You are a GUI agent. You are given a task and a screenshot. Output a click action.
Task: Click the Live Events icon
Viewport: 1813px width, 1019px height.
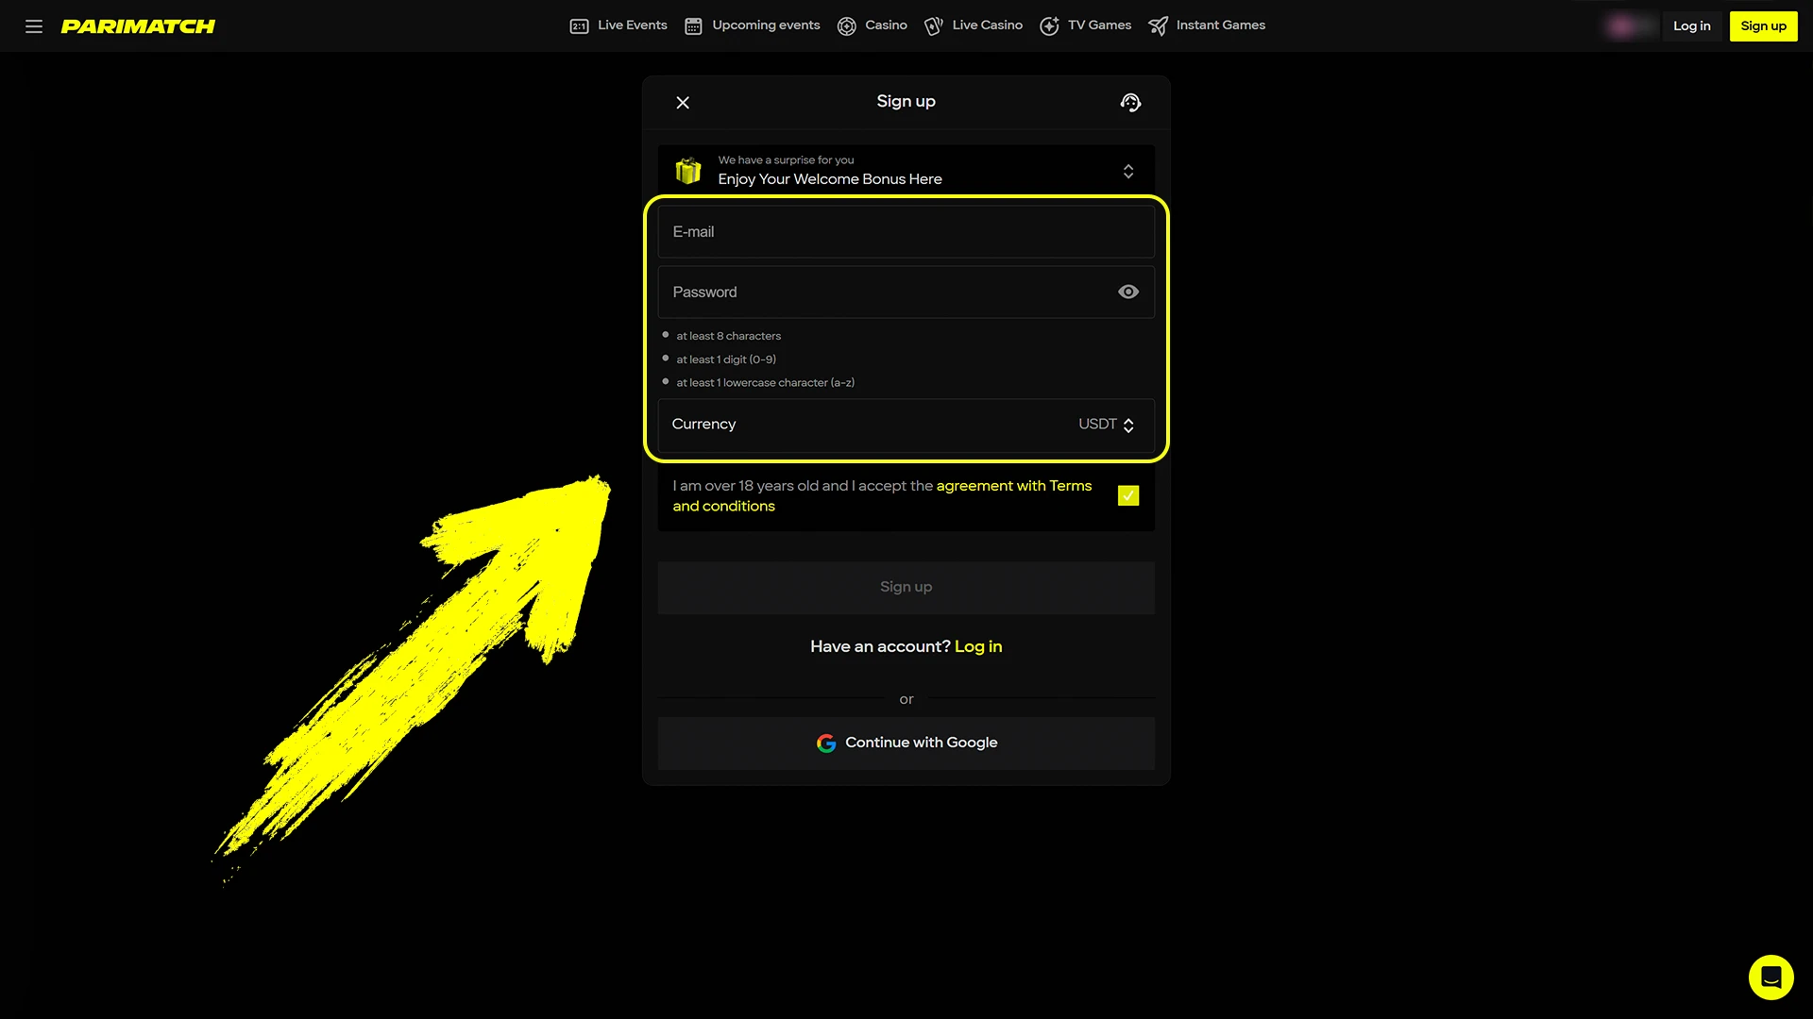click(579, 25)
